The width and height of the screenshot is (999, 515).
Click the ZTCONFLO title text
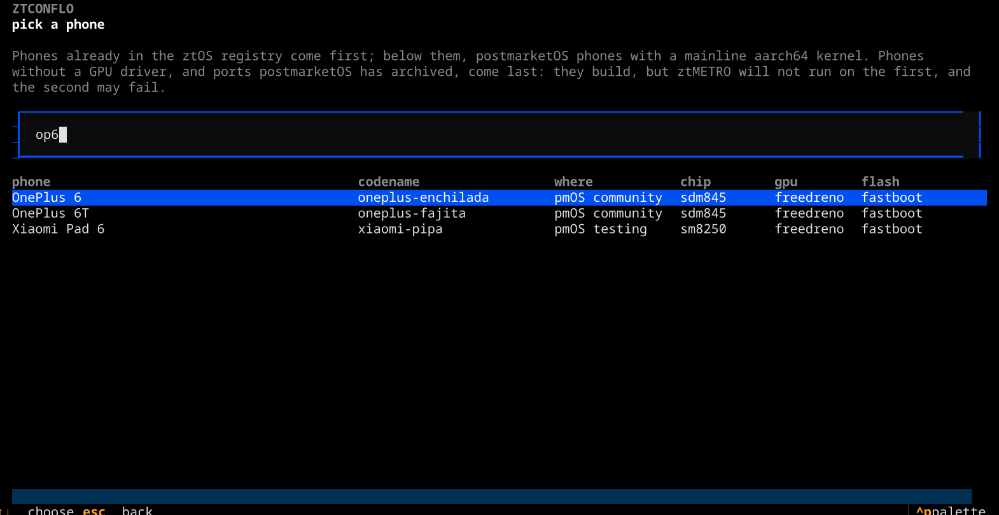[43, 9]
